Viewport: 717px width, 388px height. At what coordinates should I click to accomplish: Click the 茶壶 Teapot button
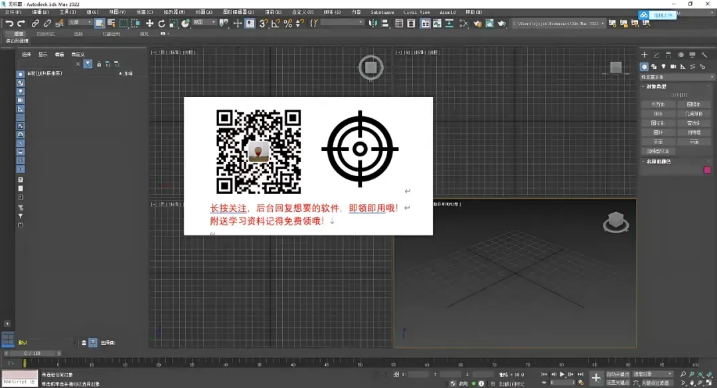(x=658, y=142)
